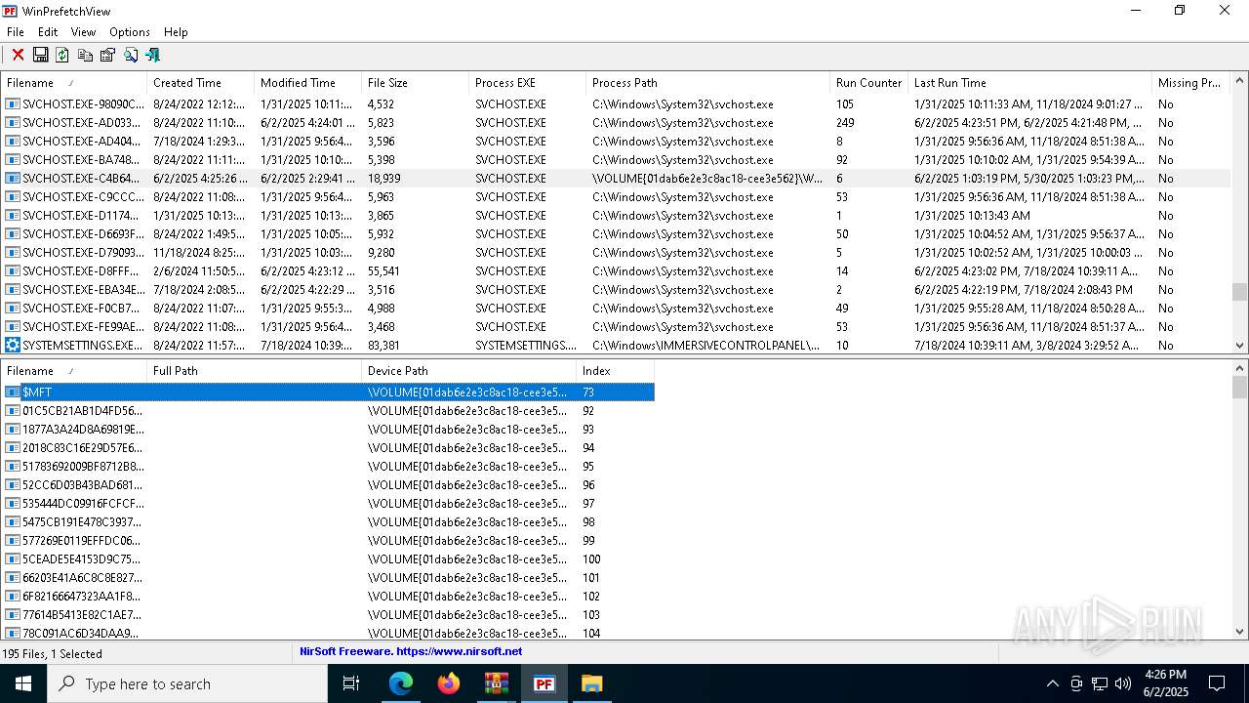This screenshot has width=1249, height=703.
Task: Sort top list by Filename column header
Action: coord(73,83)
